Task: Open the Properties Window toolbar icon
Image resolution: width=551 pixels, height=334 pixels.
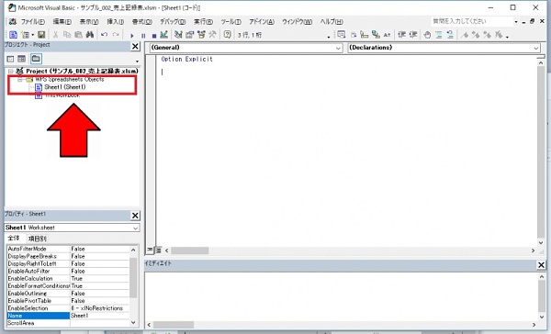Action: click(190, 35)
